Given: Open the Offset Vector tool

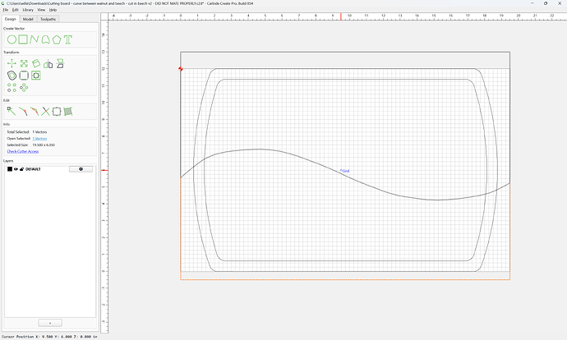Looking at the screenshot, I should (x=12, y=76).
